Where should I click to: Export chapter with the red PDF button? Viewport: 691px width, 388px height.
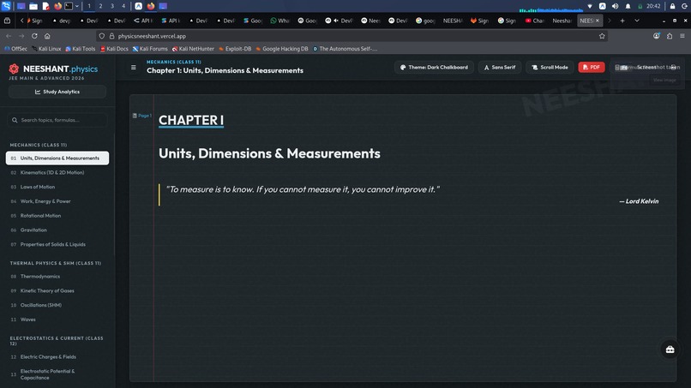coord(592,68)
